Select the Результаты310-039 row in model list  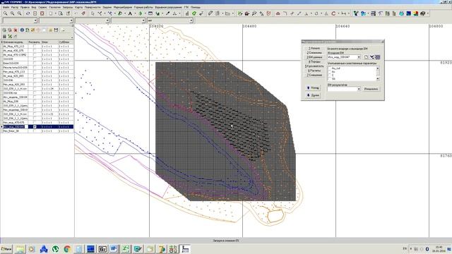37,68
